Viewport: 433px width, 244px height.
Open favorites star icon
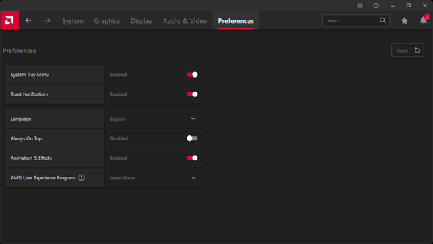[405, 20]
